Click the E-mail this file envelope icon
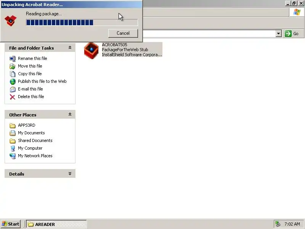 tap(13, 89)
